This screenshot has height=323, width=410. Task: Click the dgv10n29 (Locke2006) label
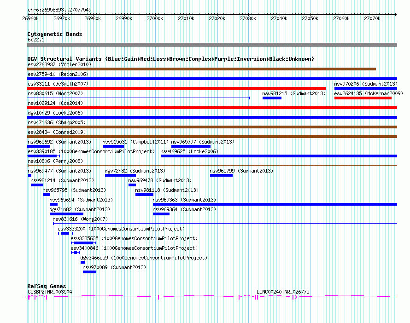coord(55,113)
